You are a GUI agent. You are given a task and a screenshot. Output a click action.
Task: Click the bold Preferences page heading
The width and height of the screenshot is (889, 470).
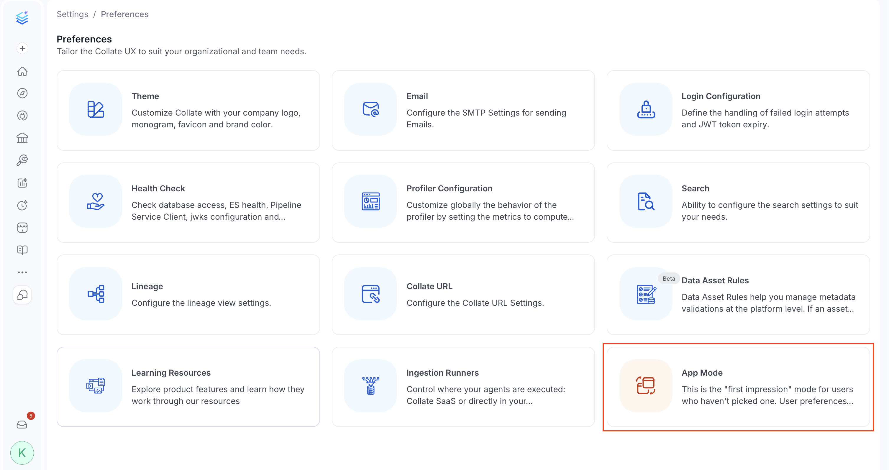pos(84,39)
